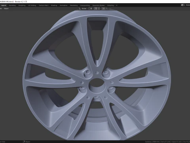Open the Object menu in viewport header

(x=6, y=9)
